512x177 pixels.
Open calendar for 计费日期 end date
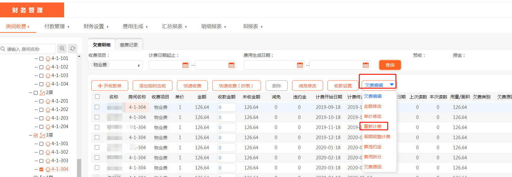[x=232, y=65]
